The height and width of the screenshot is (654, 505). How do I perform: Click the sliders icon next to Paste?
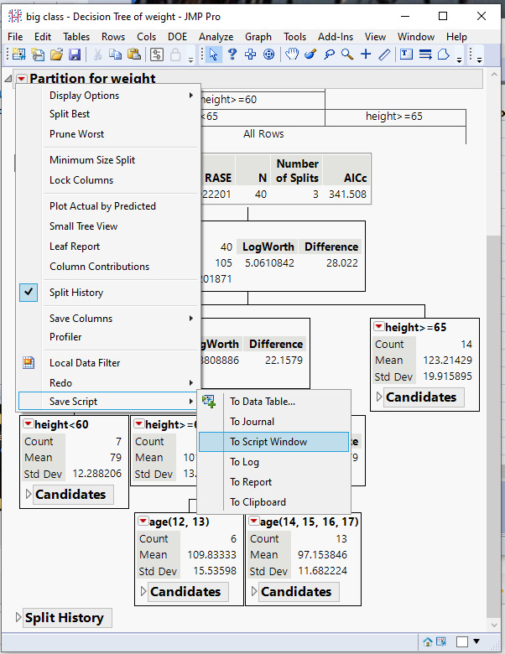[157, 54]
